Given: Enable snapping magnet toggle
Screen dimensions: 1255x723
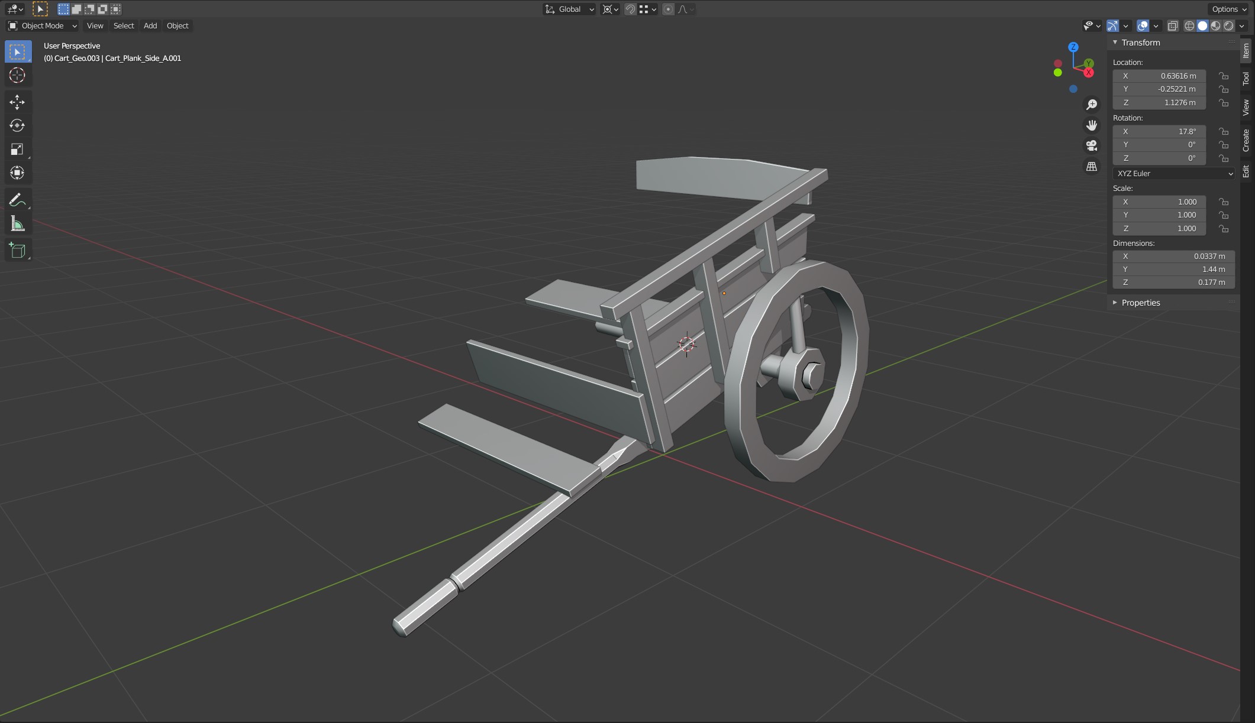Looking at the screenshot, I should point(630,9).
